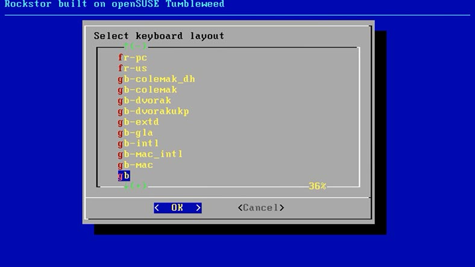Select the gb-extd entry
Viewport: 475px width, 267px height.
[x=139, y=122]
